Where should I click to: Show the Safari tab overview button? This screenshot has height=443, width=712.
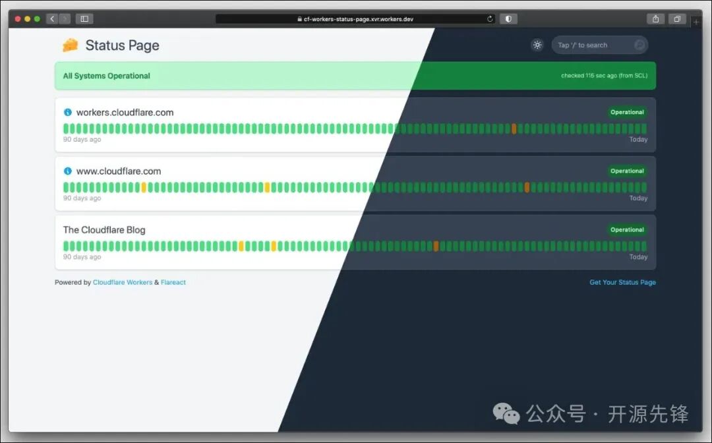(677, 18)
